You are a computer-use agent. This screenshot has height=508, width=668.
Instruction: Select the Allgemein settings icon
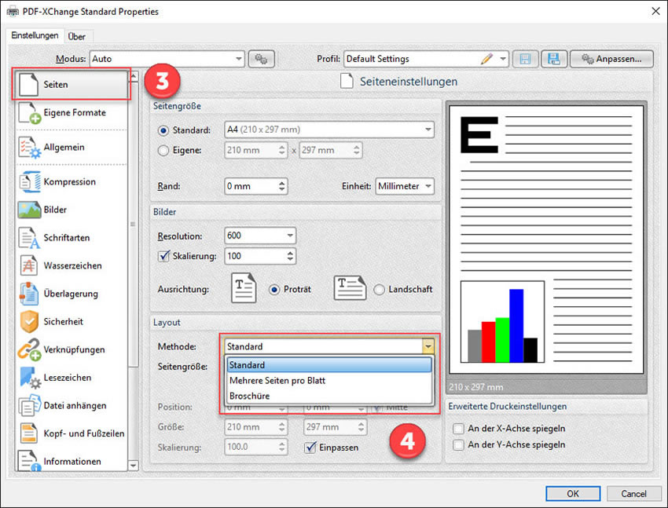29,147
